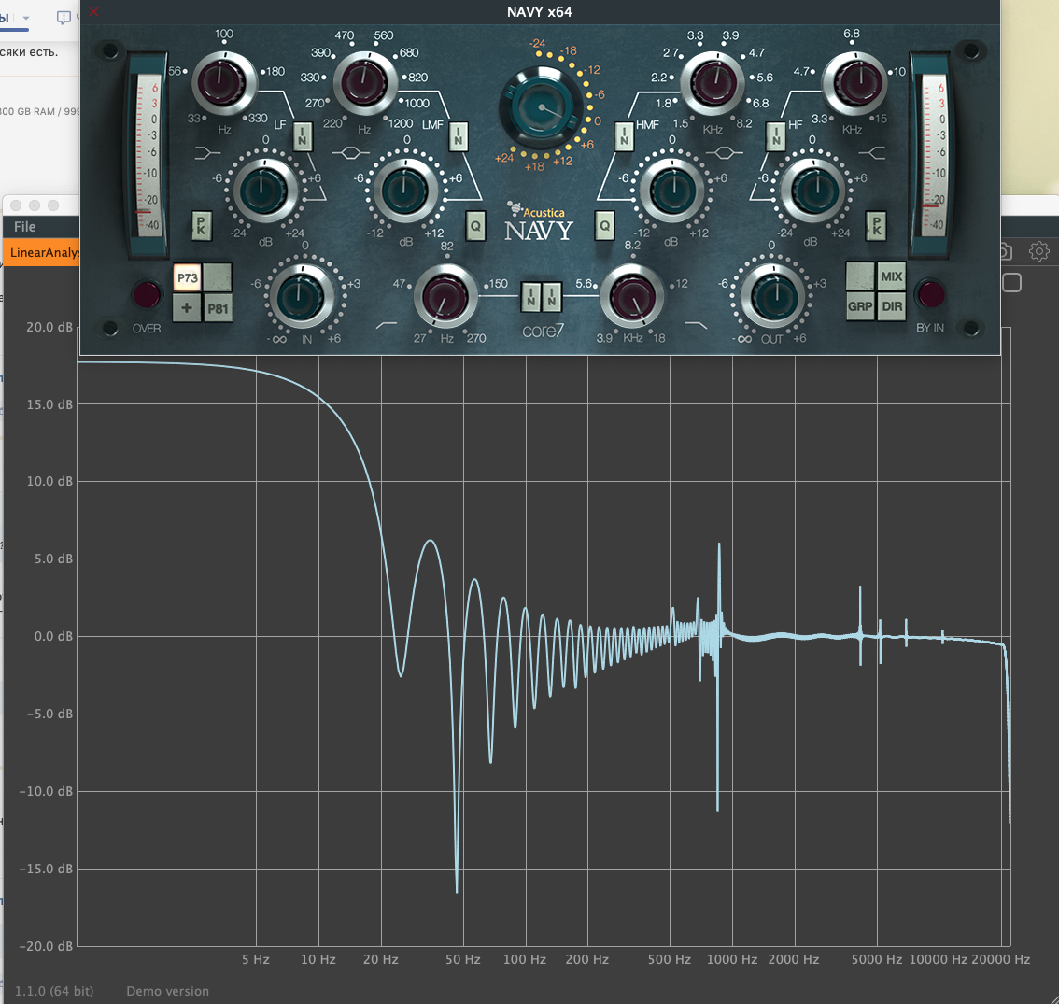Click the Acustica NAVY logo

[x=539, y=223]
